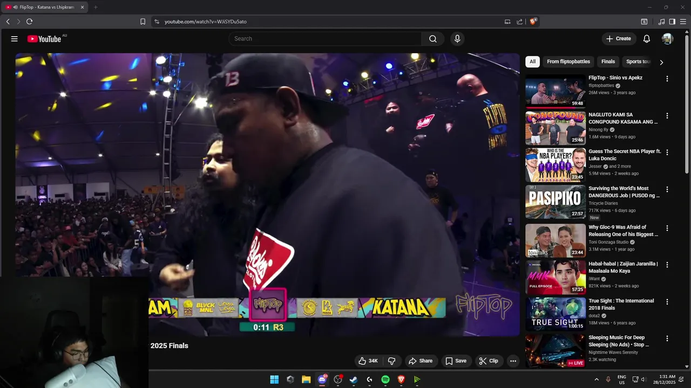691x388 pixels.
Task: Open Windows Start menu
Action: (274, 379)
